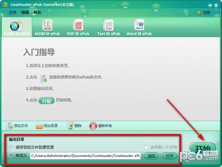Image resolution: width=222 pixels, height=167 pixels.
Task: Close the Coolmuster ePub Converter window
Action: click(216, 6)
